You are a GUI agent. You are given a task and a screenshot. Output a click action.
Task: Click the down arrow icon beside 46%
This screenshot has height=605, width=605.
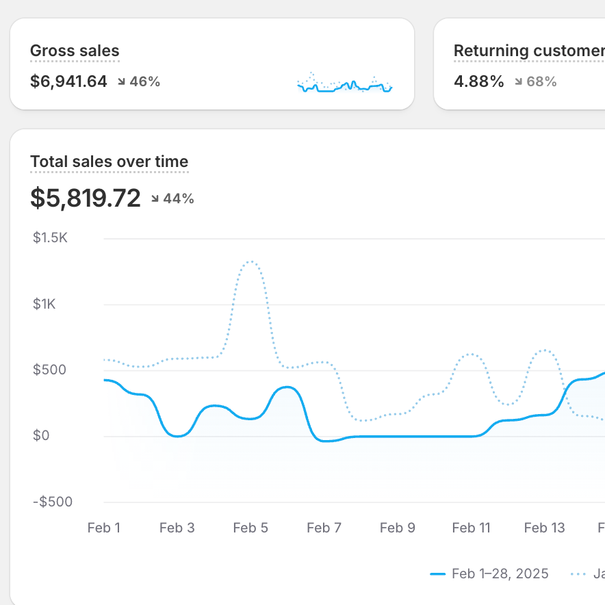pos(122,81)
